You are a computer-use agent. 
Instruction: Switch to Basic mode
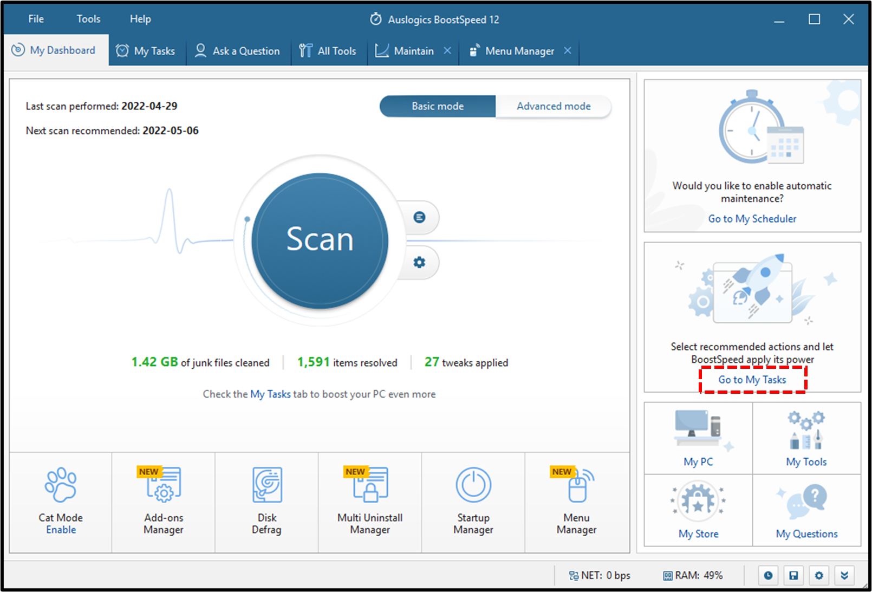(x=438, y=106)
